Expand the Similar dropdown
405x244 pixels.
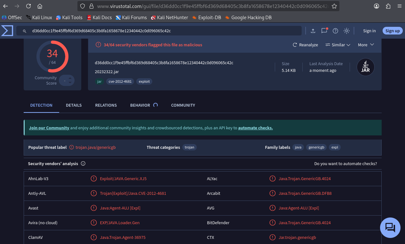pos(338,45)
